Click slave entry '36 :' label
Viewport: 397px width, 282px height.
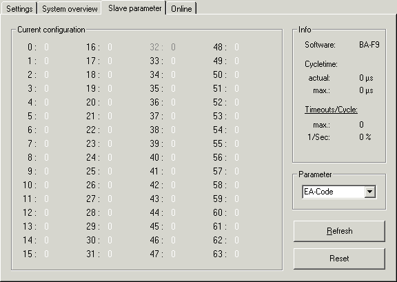tap(156, 102)
